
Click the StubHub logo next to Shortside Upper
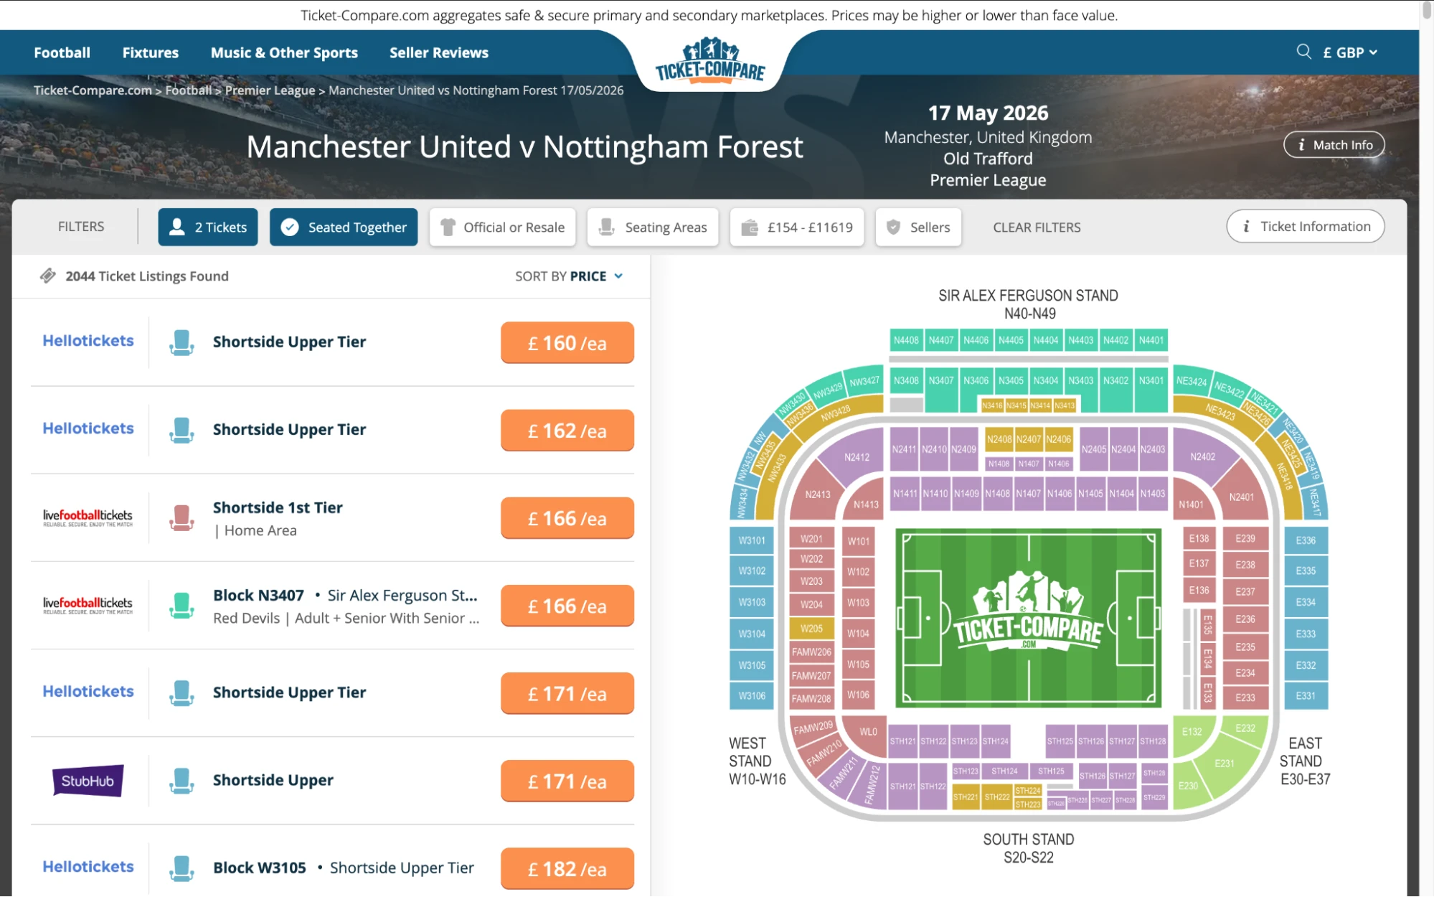click(x=88, y=781)
